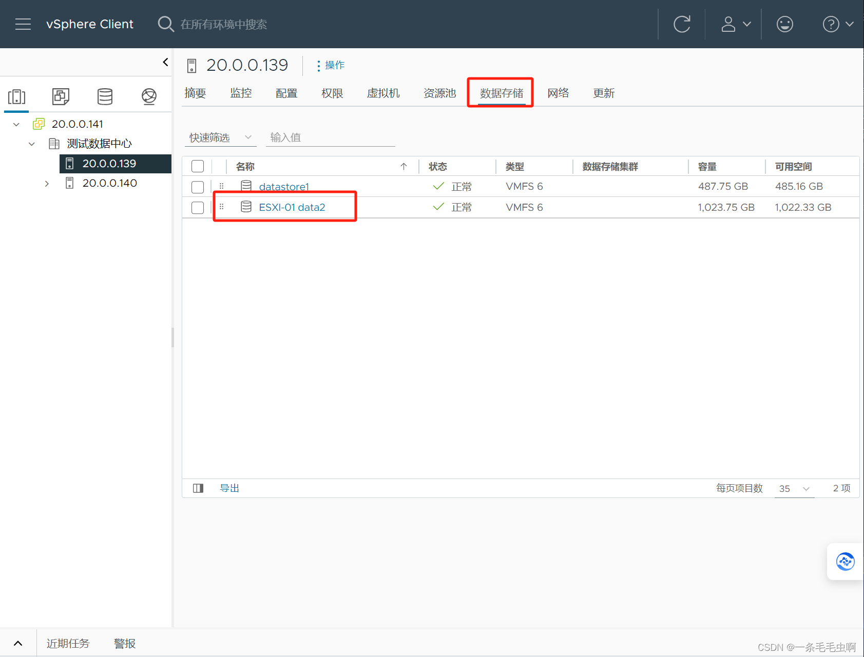The image size is (864, 657).
Task: Click host icon next to title 20.0.0.139
Action: 192,66
